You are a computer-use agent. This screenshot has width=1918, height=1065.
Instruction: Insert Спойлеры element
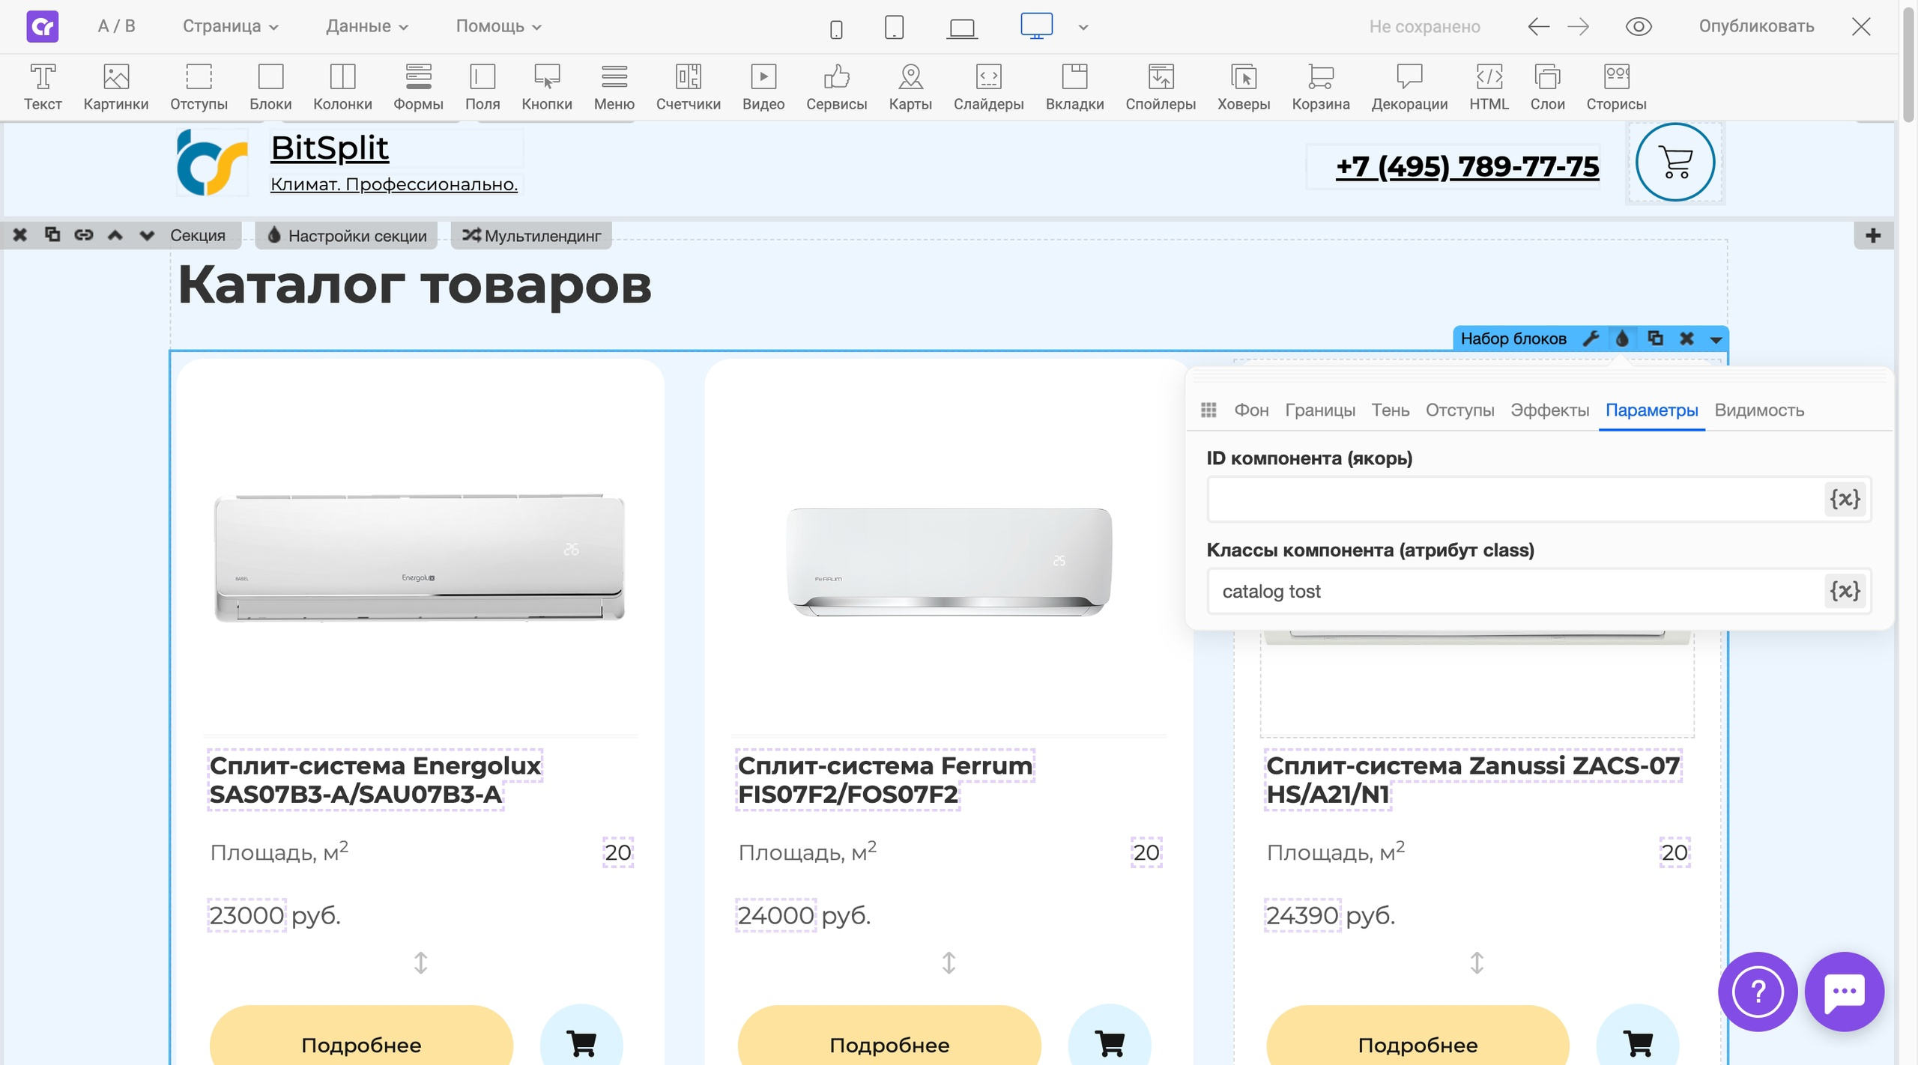(x=1161, y=87)
